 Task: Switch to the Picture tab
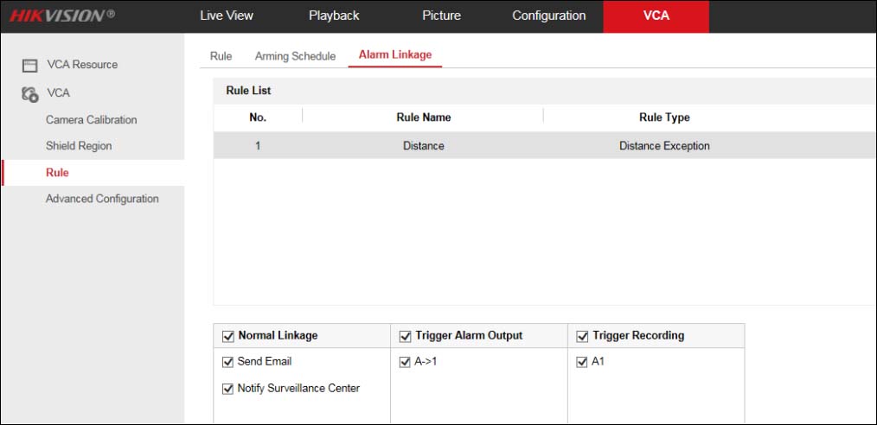[x=441, y=16]
